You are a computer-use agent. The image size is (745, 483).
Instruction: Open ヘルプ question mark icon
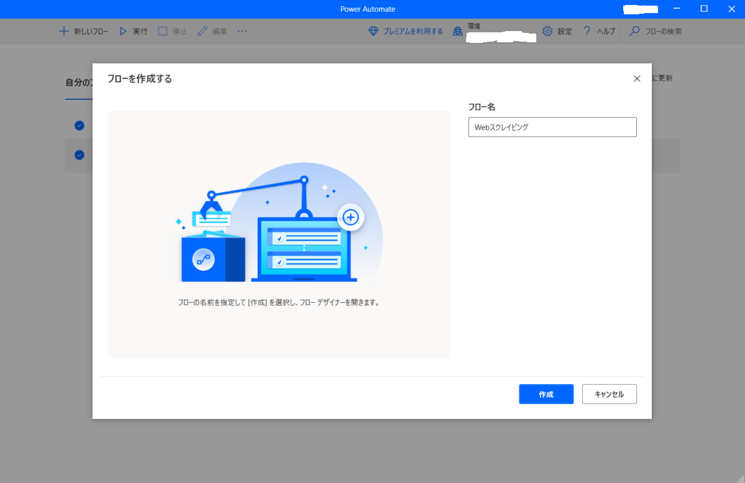587,31
